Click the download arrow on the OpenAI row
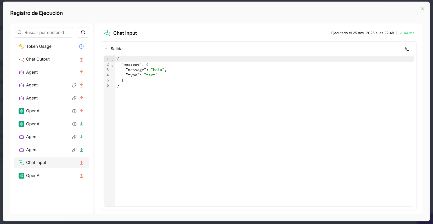Image resolution: width=433 pixels, height=224 pixels. click(x=81, y=124)
